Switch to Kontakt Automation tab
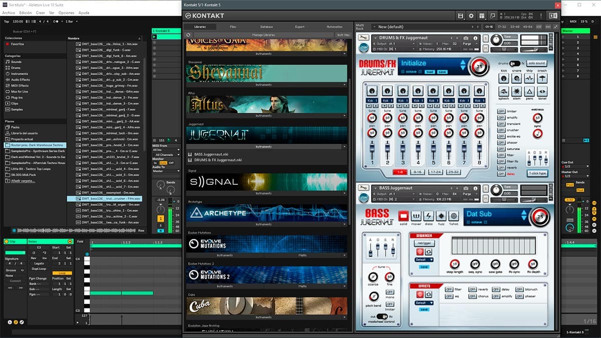Image resolution: width=601 pixels, height=338 pixels. (x=334, y=27)
